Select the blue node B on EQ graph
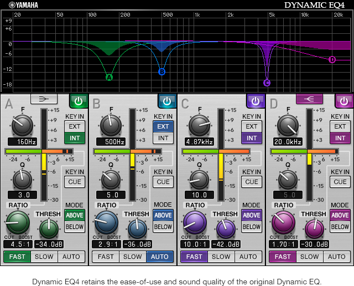Viewport: 354px width, 286px height. point(162,71)
